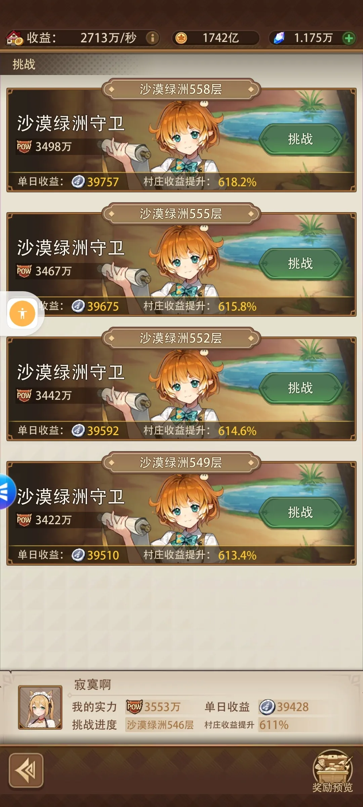Tap the blue gem currency icon
Image resolution: width=363 pixels, height=807 pixels.
click(x=279, y=38)
